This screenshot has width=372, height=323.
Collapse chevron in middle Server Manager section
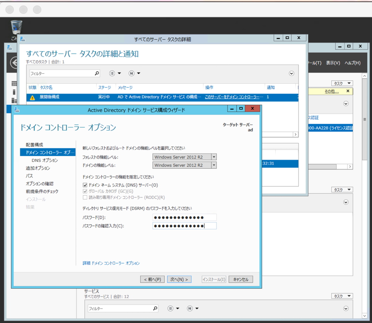point(346,202)
